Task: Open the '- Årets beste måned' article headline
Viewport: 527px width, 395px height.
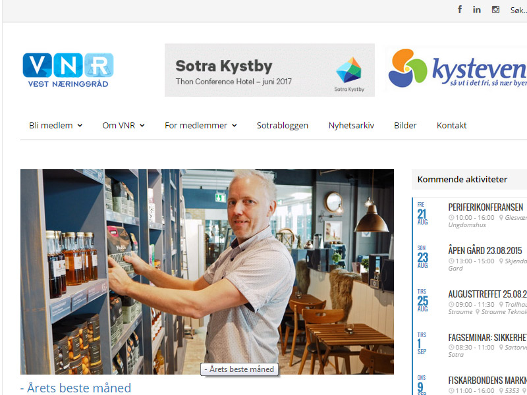Action: pos(76,388)
